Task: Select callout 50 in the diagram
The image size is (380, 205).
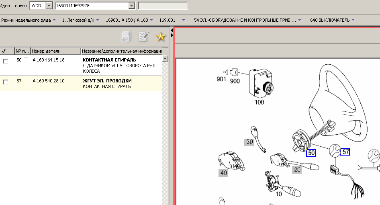Action: point(311,153)
